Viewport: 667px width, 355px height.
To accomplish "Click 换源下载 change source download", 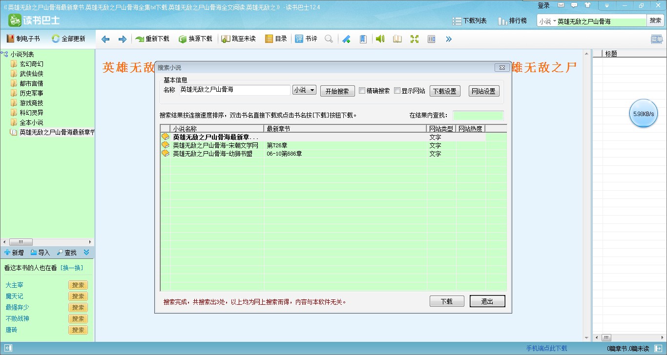I will [195, 39].
